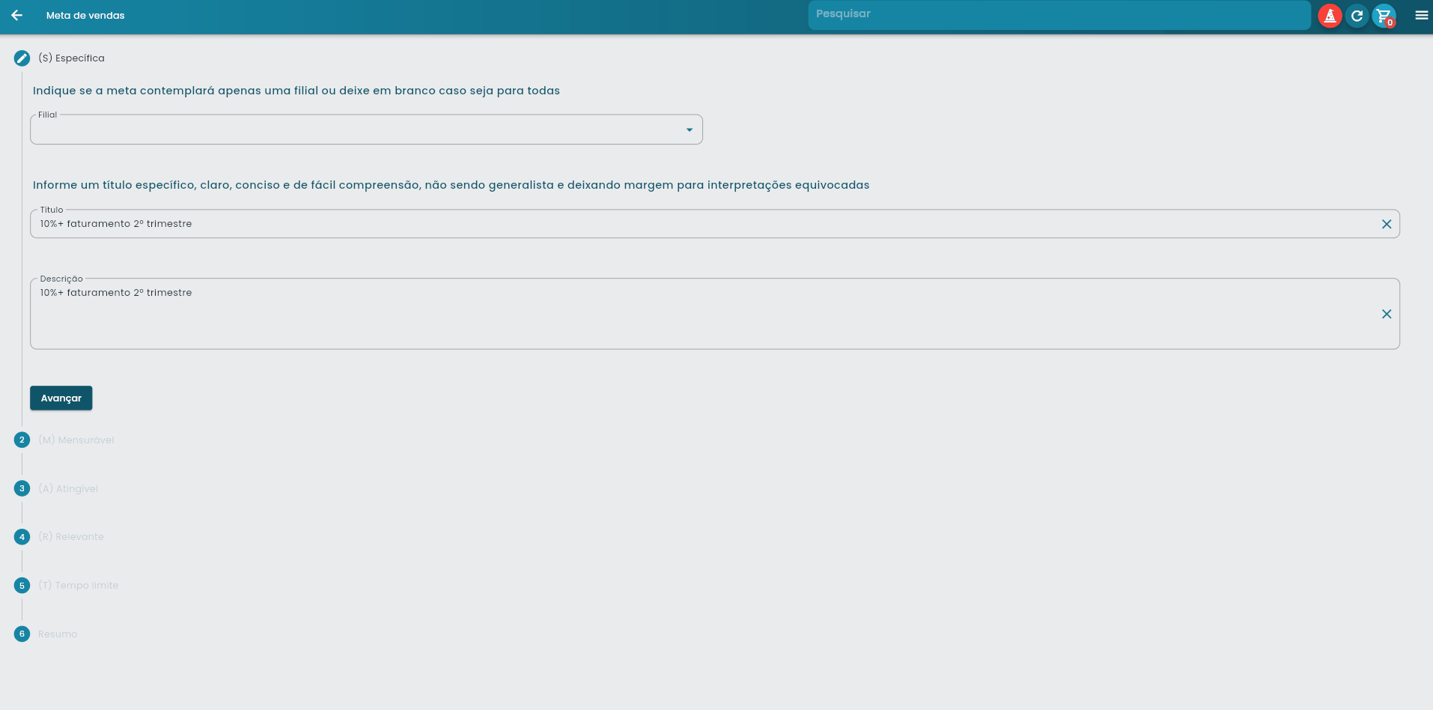This screenshot has width=1433, height=710.
Task: Click the step 4 numbered circle indicator
Action: pos(21,536)
